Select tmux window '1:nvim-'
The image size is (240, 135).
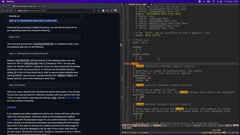[x=132, y=133]
